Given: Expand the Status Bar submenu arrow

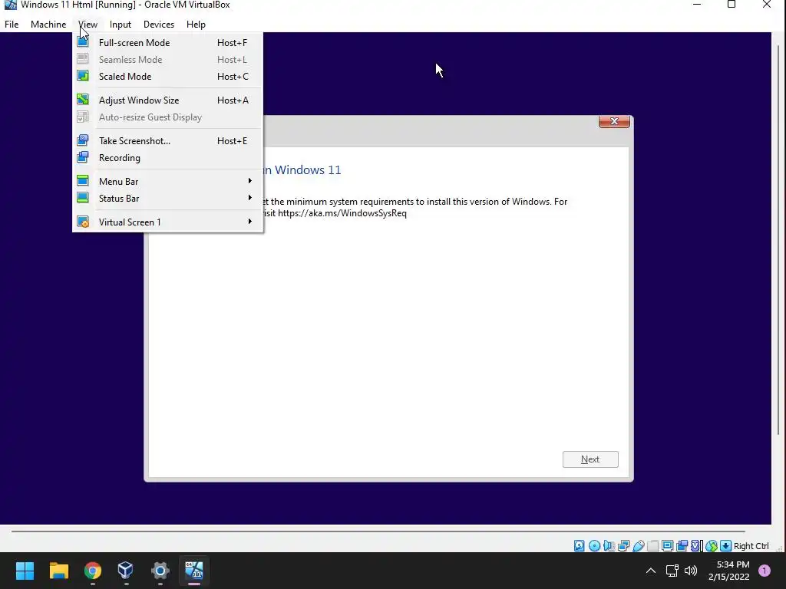Looking at the screenshot, I should 249,198.
